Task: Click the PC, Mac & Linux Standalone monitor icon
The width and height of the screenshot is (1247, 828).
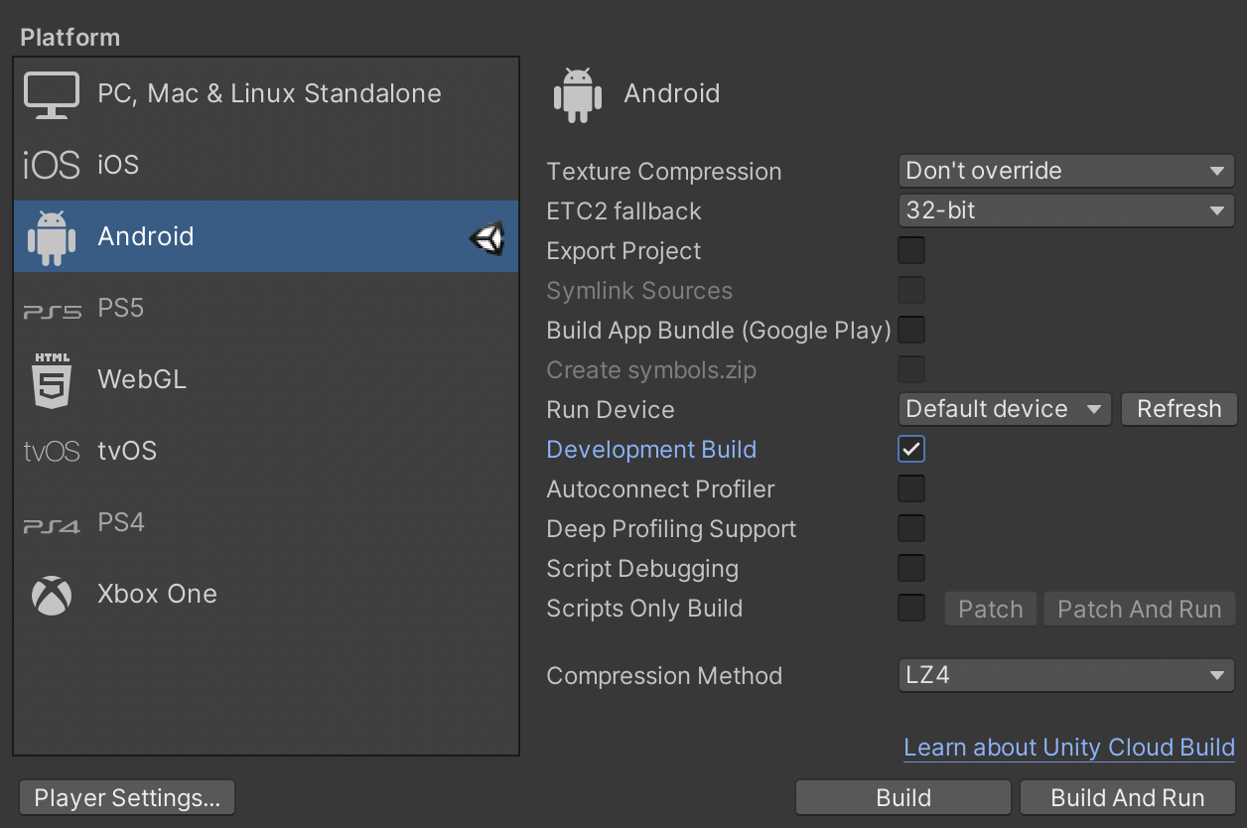Action: coord(51,93)
